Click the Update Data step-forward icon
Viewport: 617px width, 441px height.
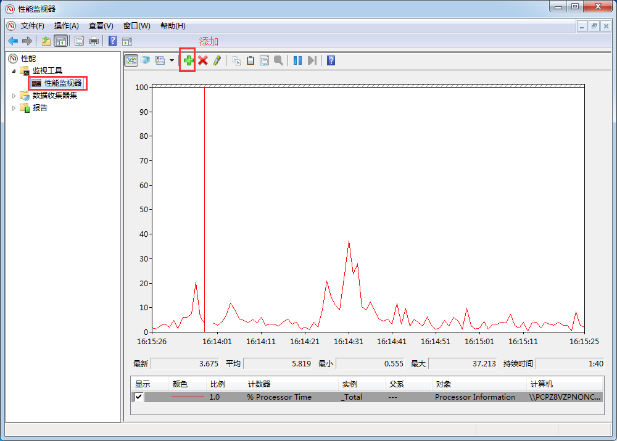tap(312, 60)
